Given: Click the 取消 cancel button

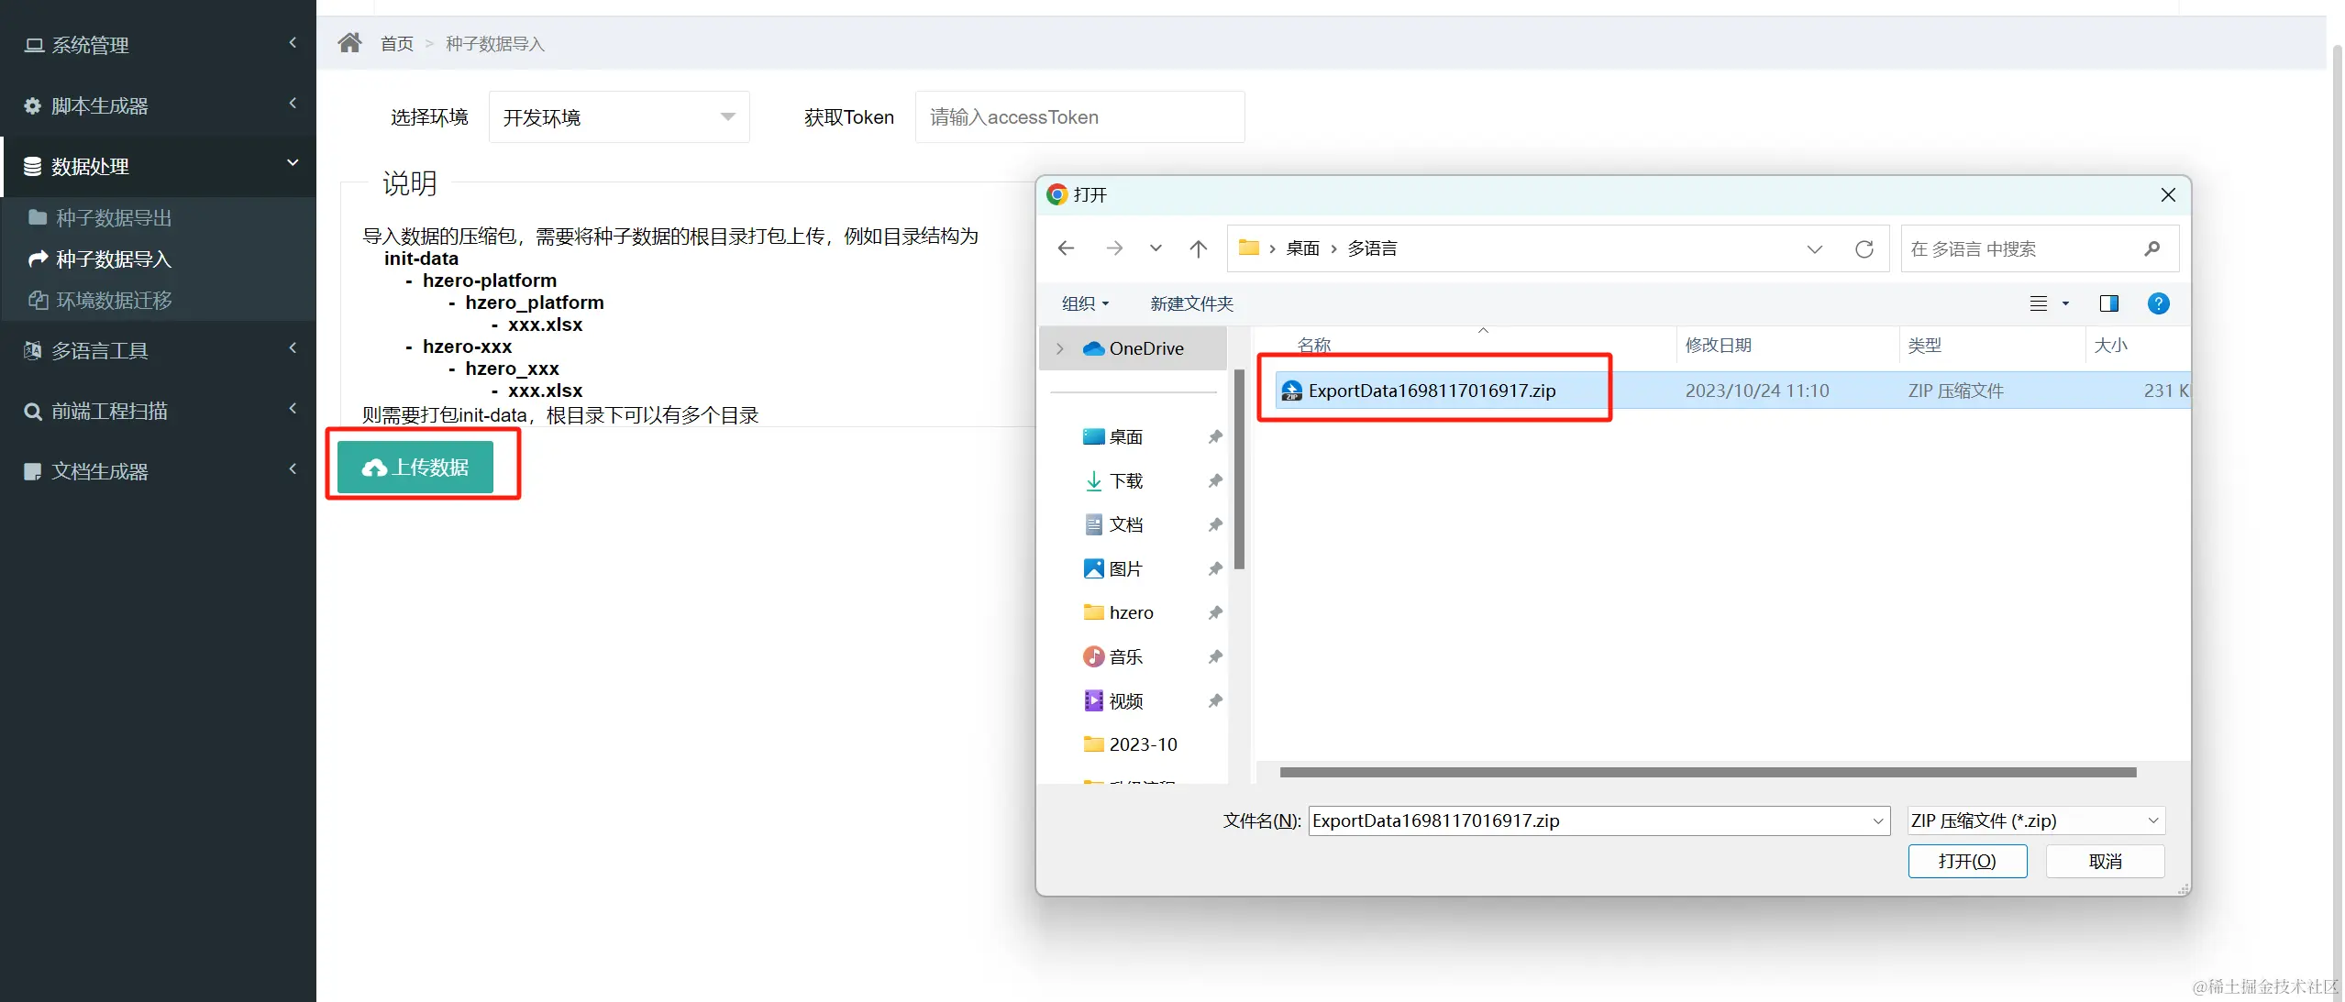Looking at the screenshot, I should [2104, 861].
